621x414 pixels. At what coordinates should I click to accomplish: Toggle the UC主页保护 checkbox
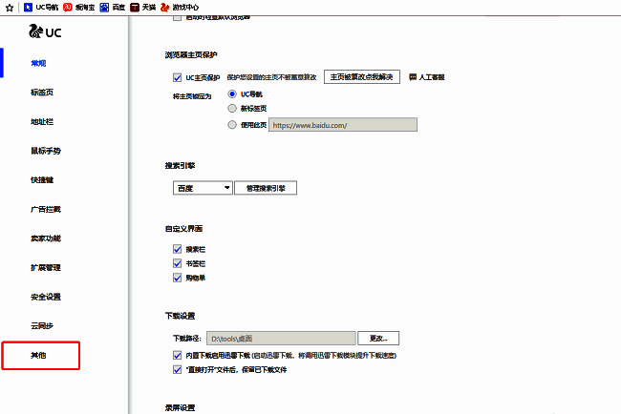point(177,77)
